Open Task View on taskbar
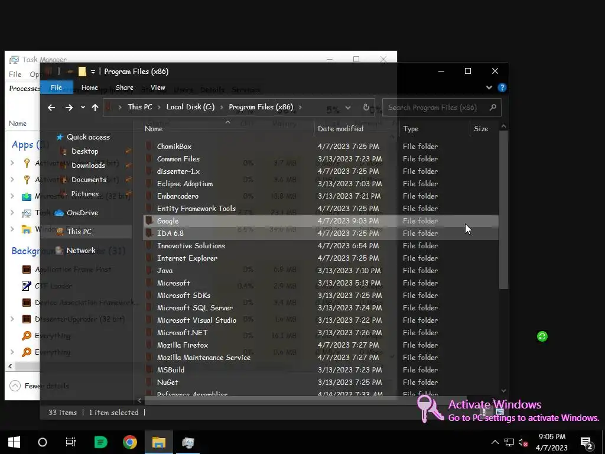605x454 pixels. pyautogui.click(x=71, y=442)
